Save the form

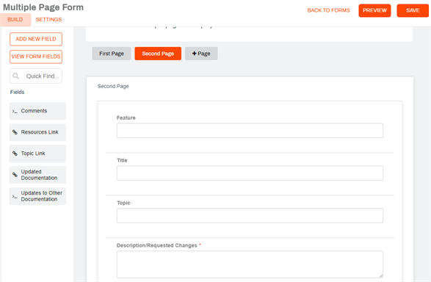[413, 10]
